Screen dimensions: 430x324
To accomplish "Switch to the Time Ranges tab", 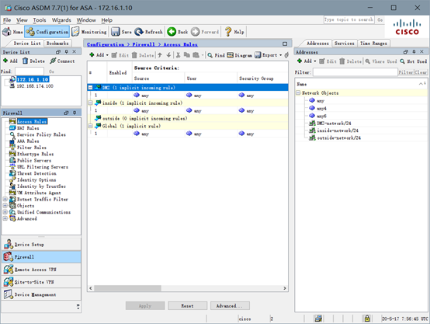I will pos(373,44).
